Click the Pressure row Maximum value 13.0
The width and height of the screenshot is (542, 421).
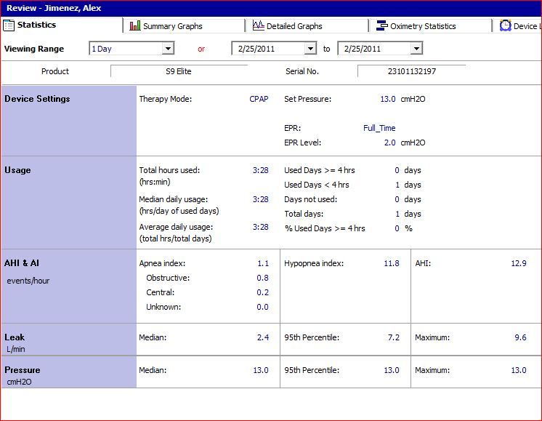pyautogui.click(x=519, y=370)
